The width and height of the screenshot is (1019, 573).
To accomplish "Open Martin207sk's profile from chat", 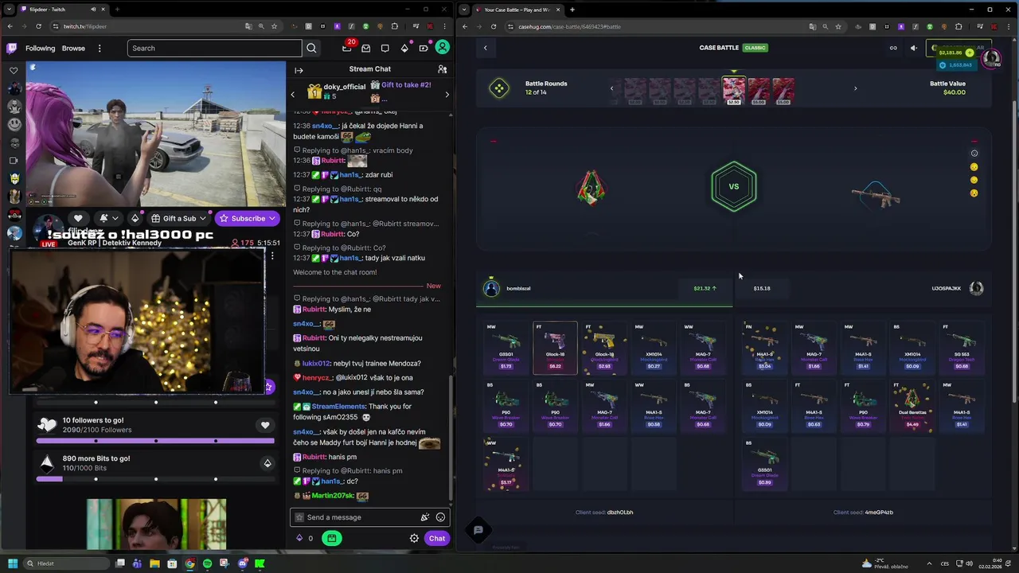I will pos(333,496).
